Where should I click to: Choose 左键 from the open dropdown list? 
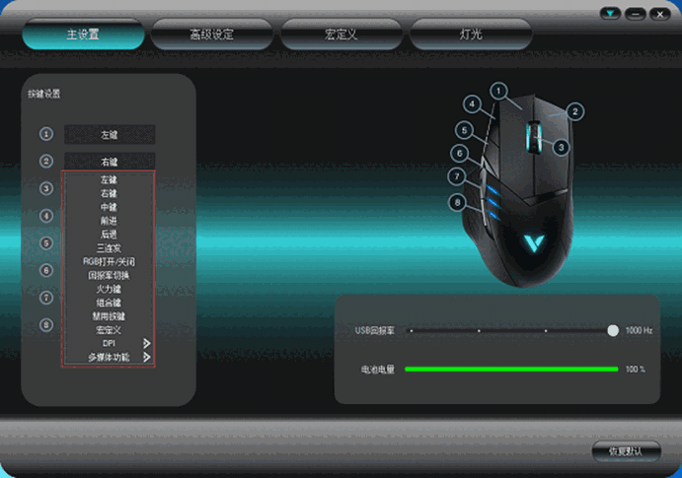coord(109,179)
